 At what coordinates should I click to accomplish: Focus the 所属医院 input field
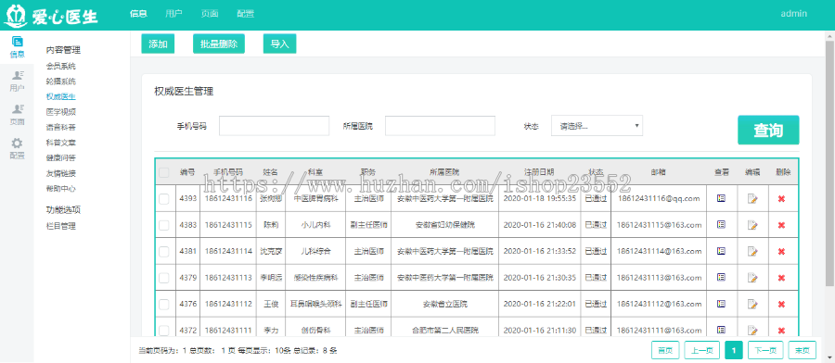(441, 126)
